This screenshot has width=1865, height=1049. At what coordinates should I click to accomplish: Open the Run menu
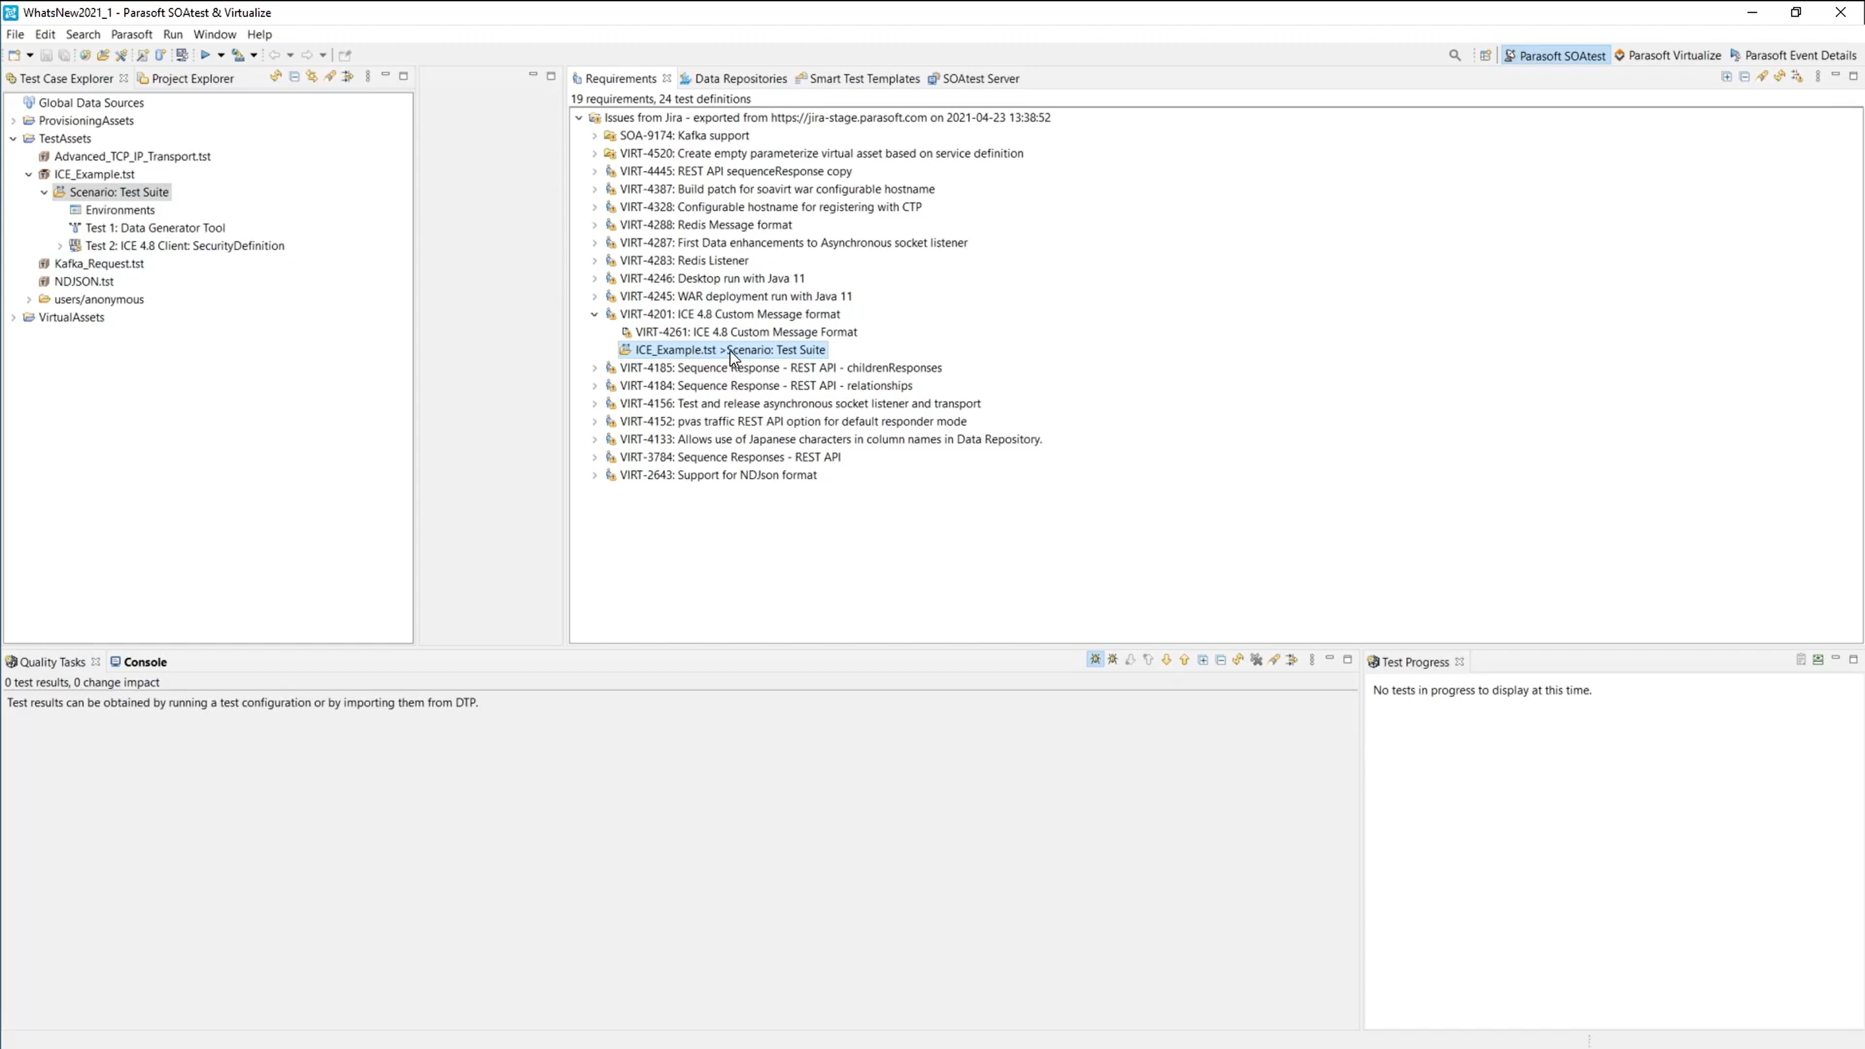[x=173, y=34]
